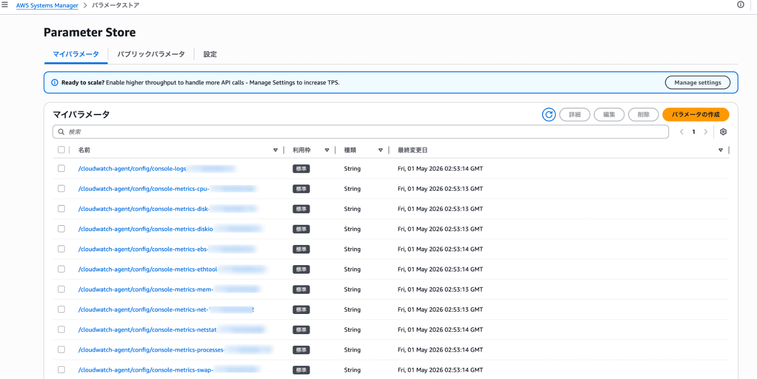Click 標準 badge in console-metrics-netstat row

301,330
